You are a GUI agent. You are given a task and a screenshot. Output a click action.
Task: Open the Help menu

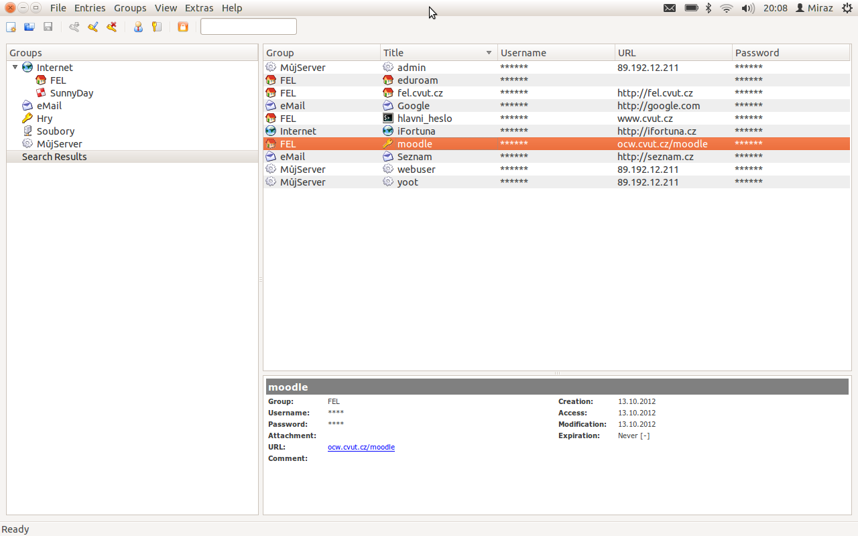pyautogui.click(x=232, y=8)
